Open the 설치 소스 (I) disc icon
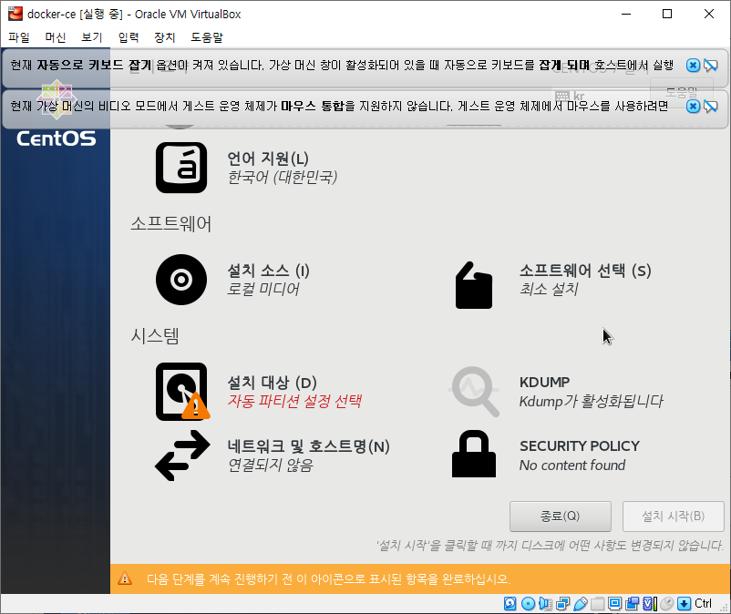The width and height of the screenshot is (731, 614). 181,280
